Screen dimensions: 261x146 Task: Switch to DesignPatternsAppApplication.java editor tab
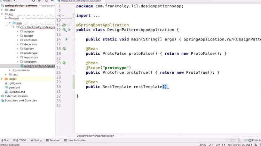(80, 1)
